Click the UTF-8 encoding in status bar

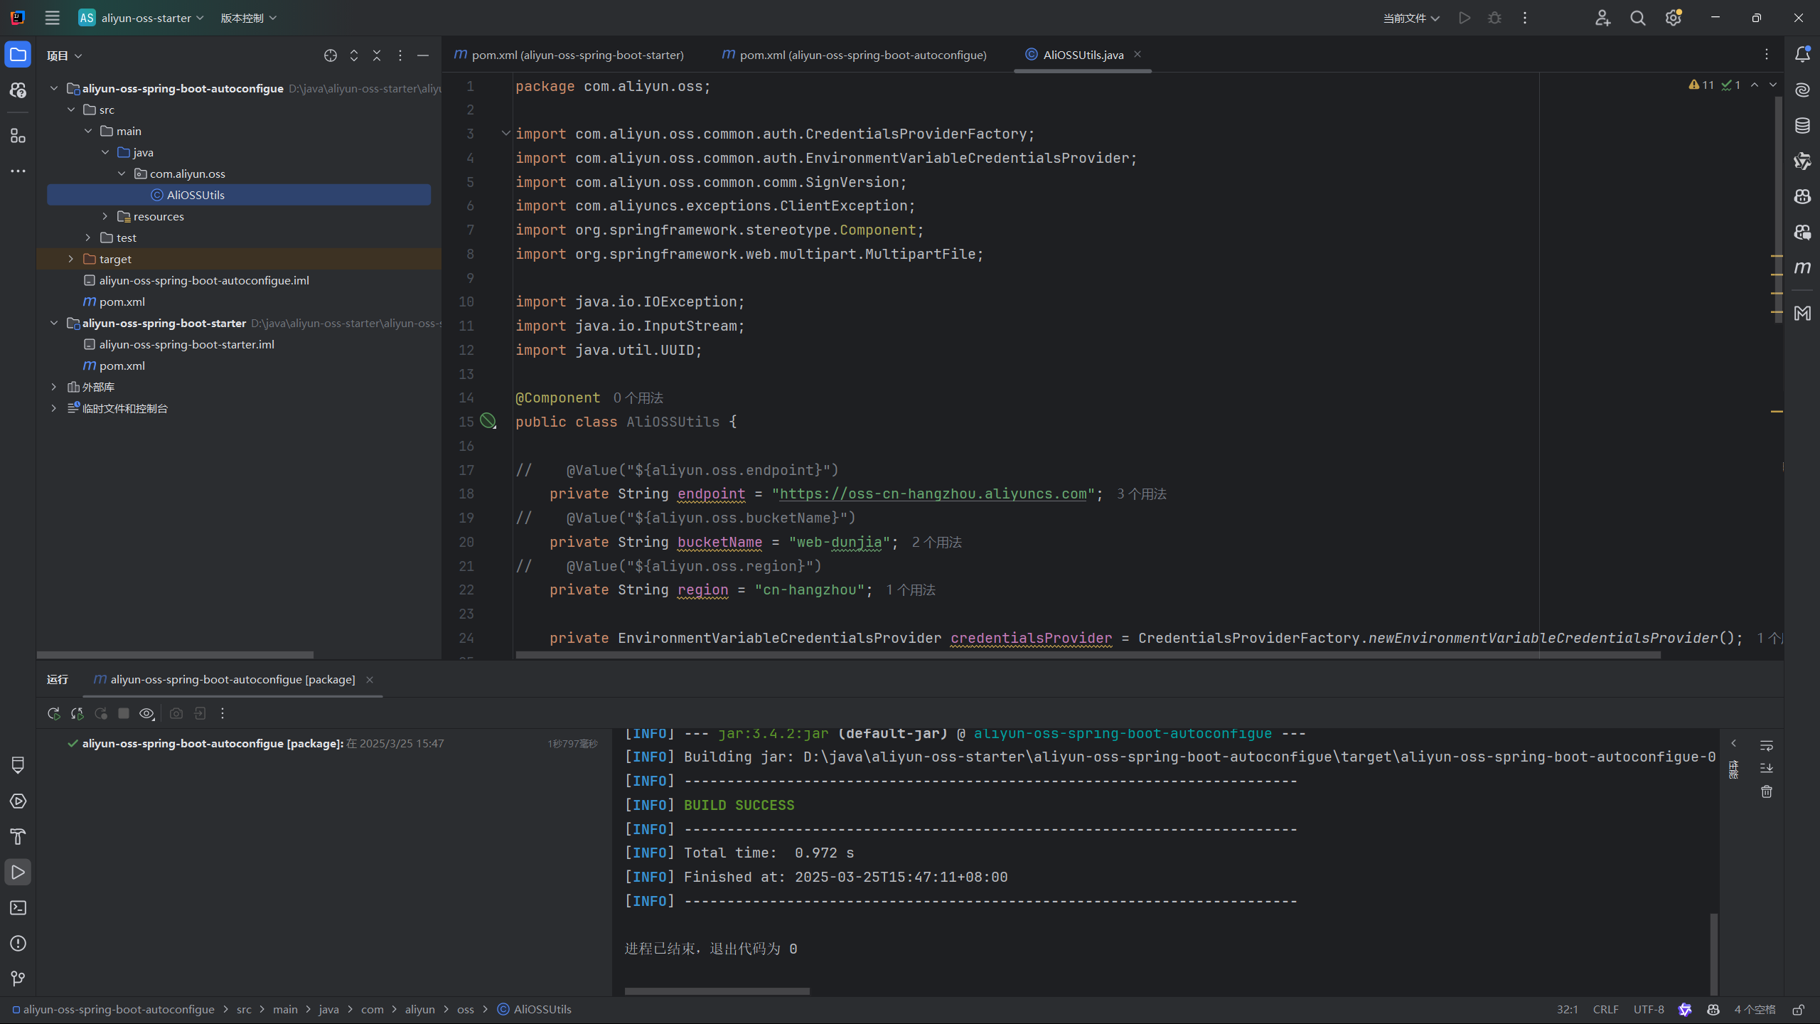tap(1649, 1010)
